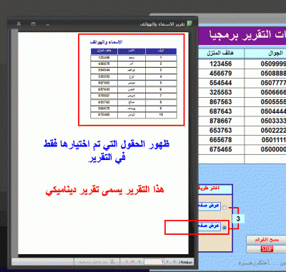This screenshot has width=286, height=272.
Task: Click the report title 'الاسماء والهواتف'
Action: [x=107, y=42]
